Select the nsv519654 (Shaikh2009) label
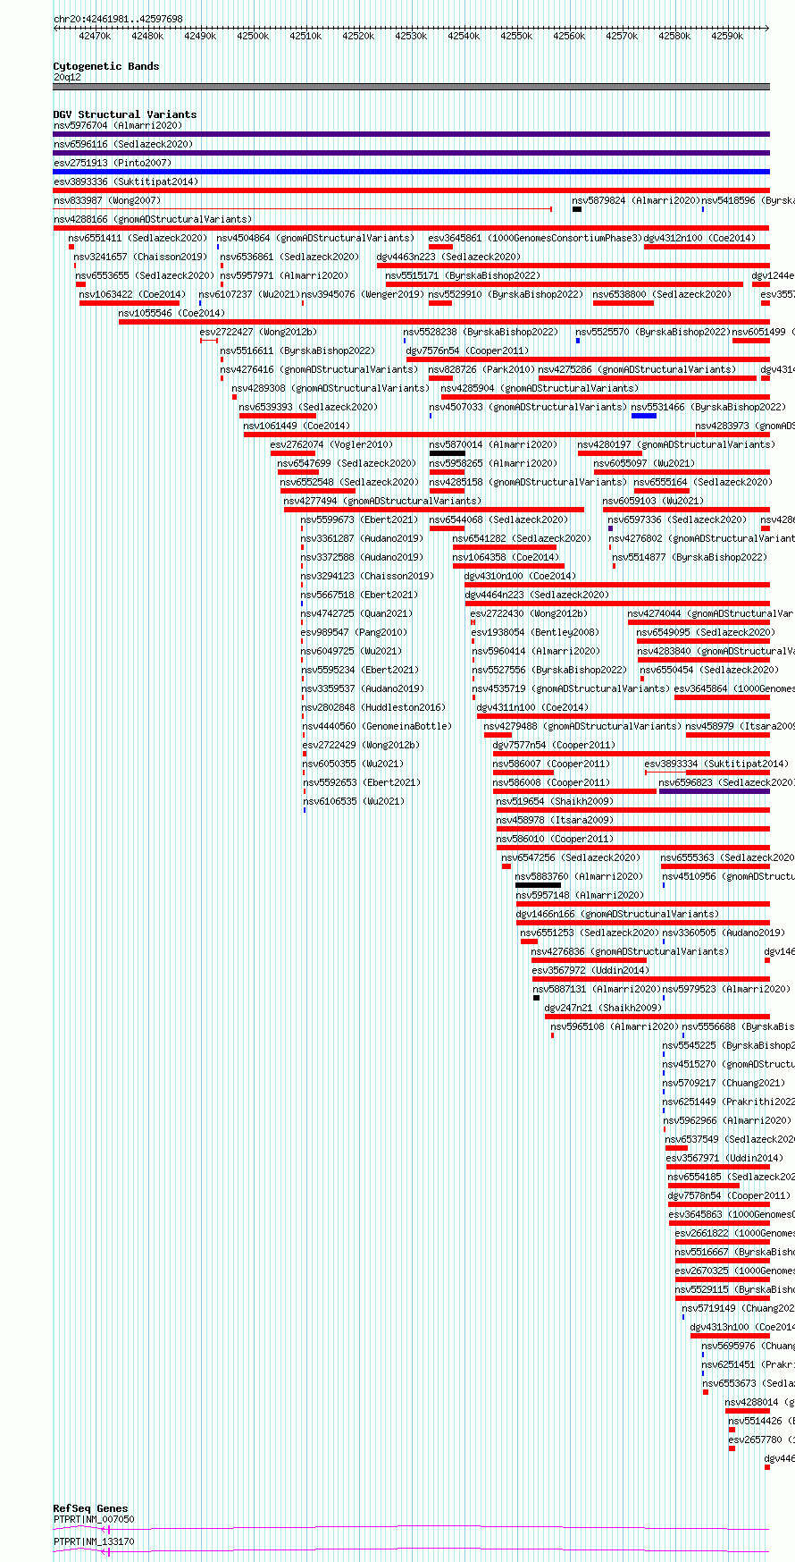The image size is (795, 1562). pyautogui.click(x=555, y=801)
